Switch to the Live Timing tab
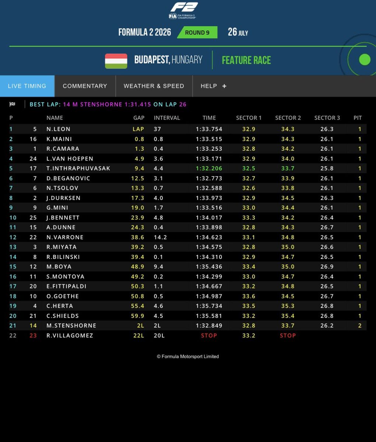 click(x=27, y=86)
